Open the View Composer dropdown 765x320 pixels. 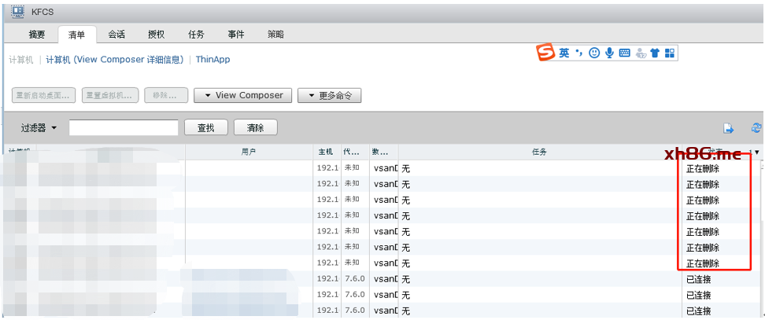(x=242, y=95)
